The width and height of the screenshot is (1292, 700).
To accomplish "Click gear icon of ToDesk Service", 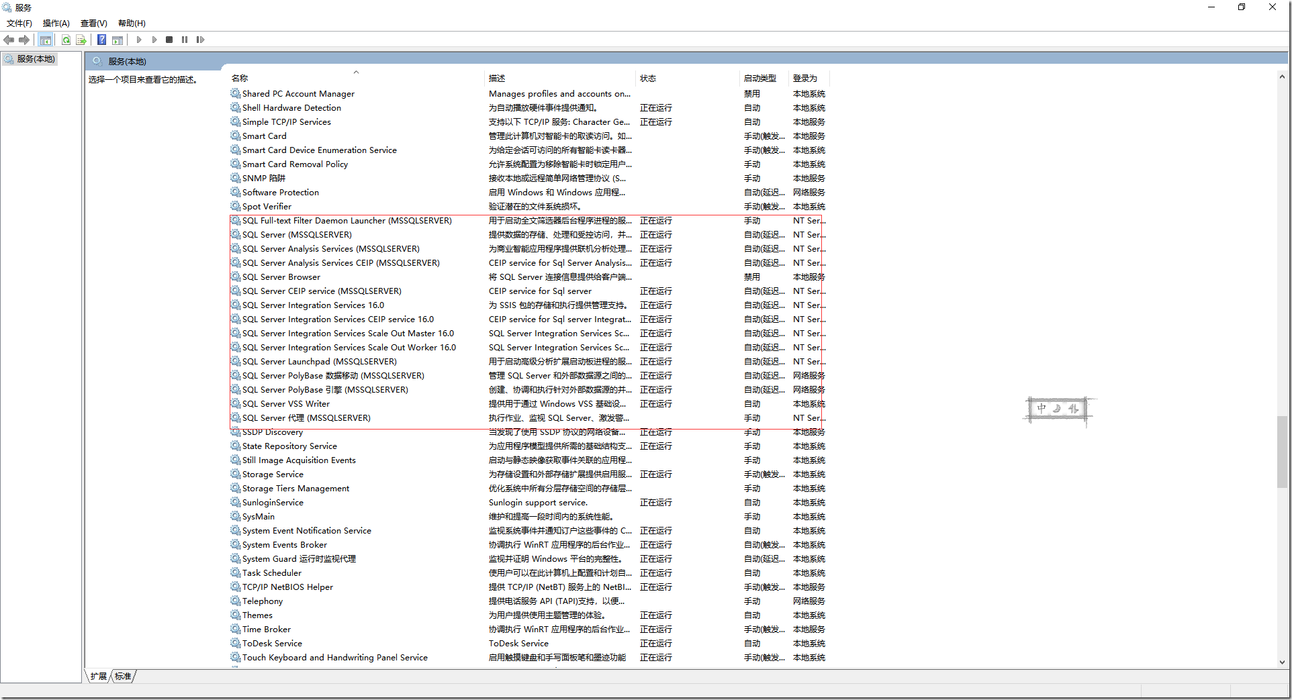I will coord(236,643).
